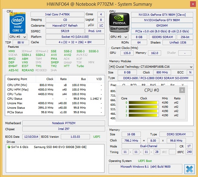Select the CPU Turbo row

(55, 94)
